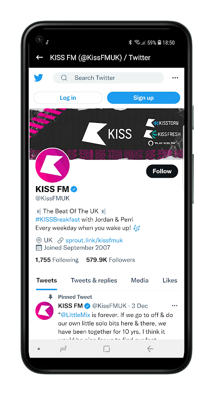The image size is (213, 395).
Task: Click the @LittleMix mention in the pinned tweet
Action: 75,315
